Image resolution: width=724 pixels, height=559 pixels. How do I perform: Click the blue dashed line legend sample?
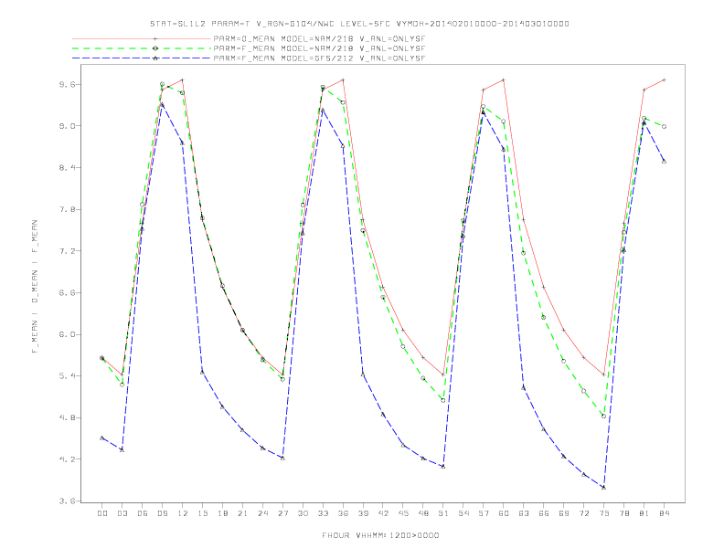[142, 58]
